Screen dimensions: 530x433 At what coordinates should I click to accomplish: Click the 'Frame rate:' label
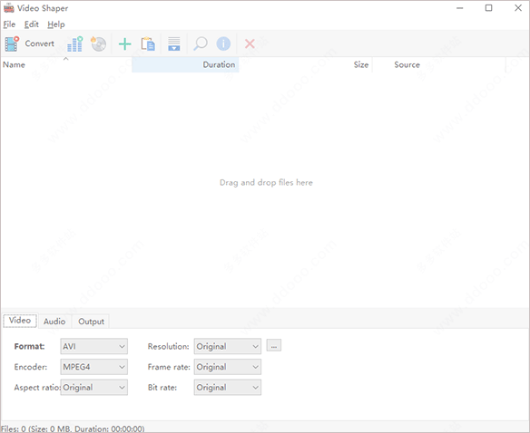coord(169,367)
